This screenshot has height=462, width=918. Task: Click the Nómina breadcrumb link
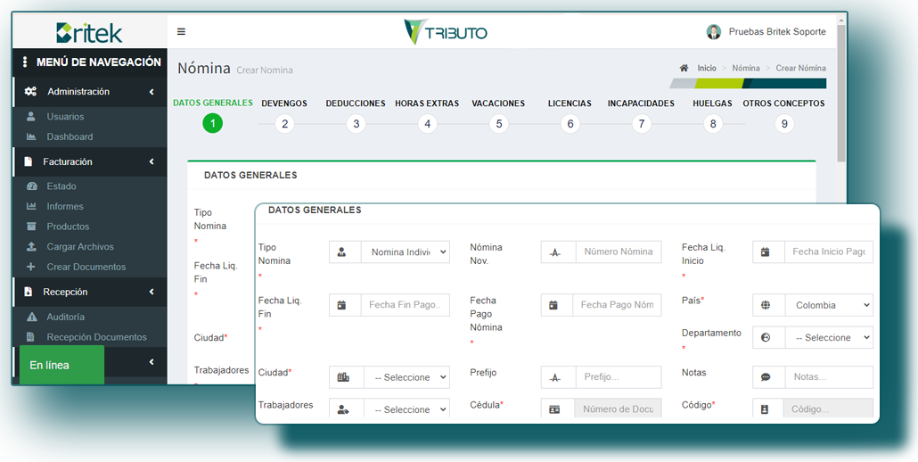(x=746, y=68)
